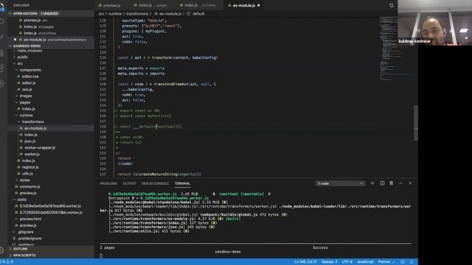Collapse the src folder
Image resolution: width=472 pixels, height=265 pixels.
pos(20,63)
